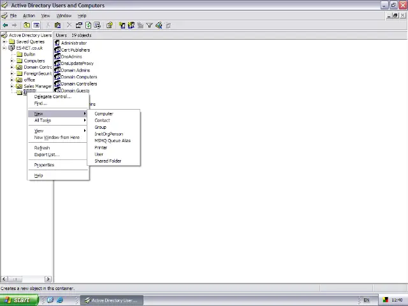The height and width of the screenshot is (306, 408).
Task: Click the green Refresh toolbar icon
Action: pyautogui.click(x=88, y=25)
